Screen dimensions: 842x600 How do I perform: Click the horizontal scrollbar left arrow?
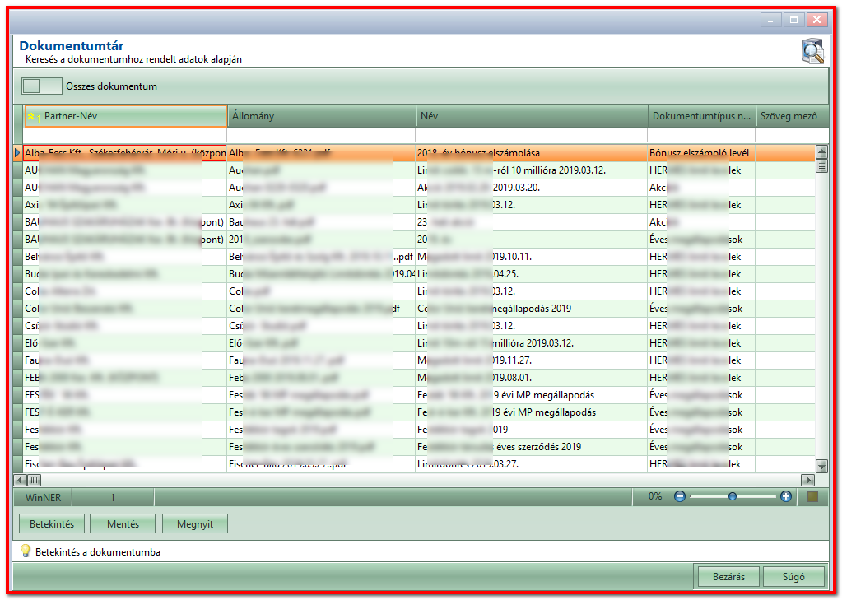click(21, 480)
